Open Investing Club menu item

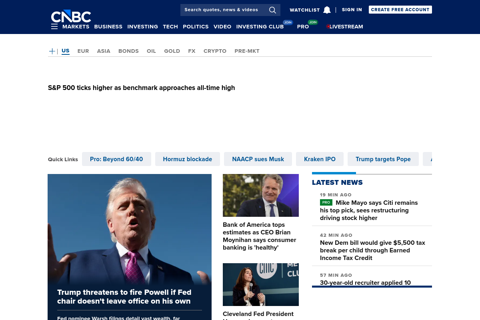(260, 27)
